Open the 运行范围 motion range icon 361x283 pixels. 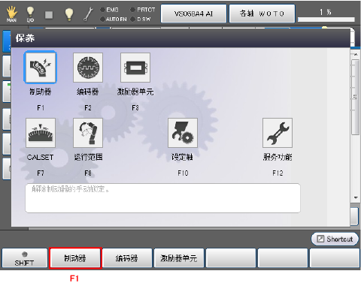coord(88,133)
